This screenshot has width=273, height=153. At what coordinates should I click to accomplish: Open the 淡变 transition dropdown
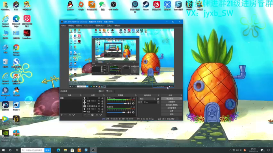point(147,99)
